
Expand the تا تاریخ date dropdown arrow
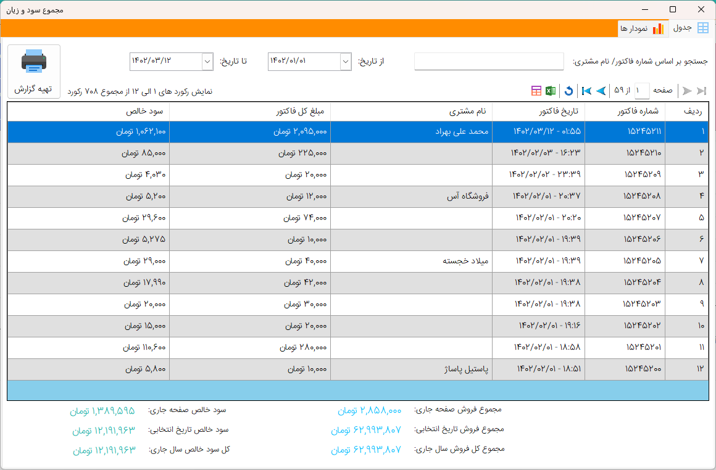[x=207, y=62]
